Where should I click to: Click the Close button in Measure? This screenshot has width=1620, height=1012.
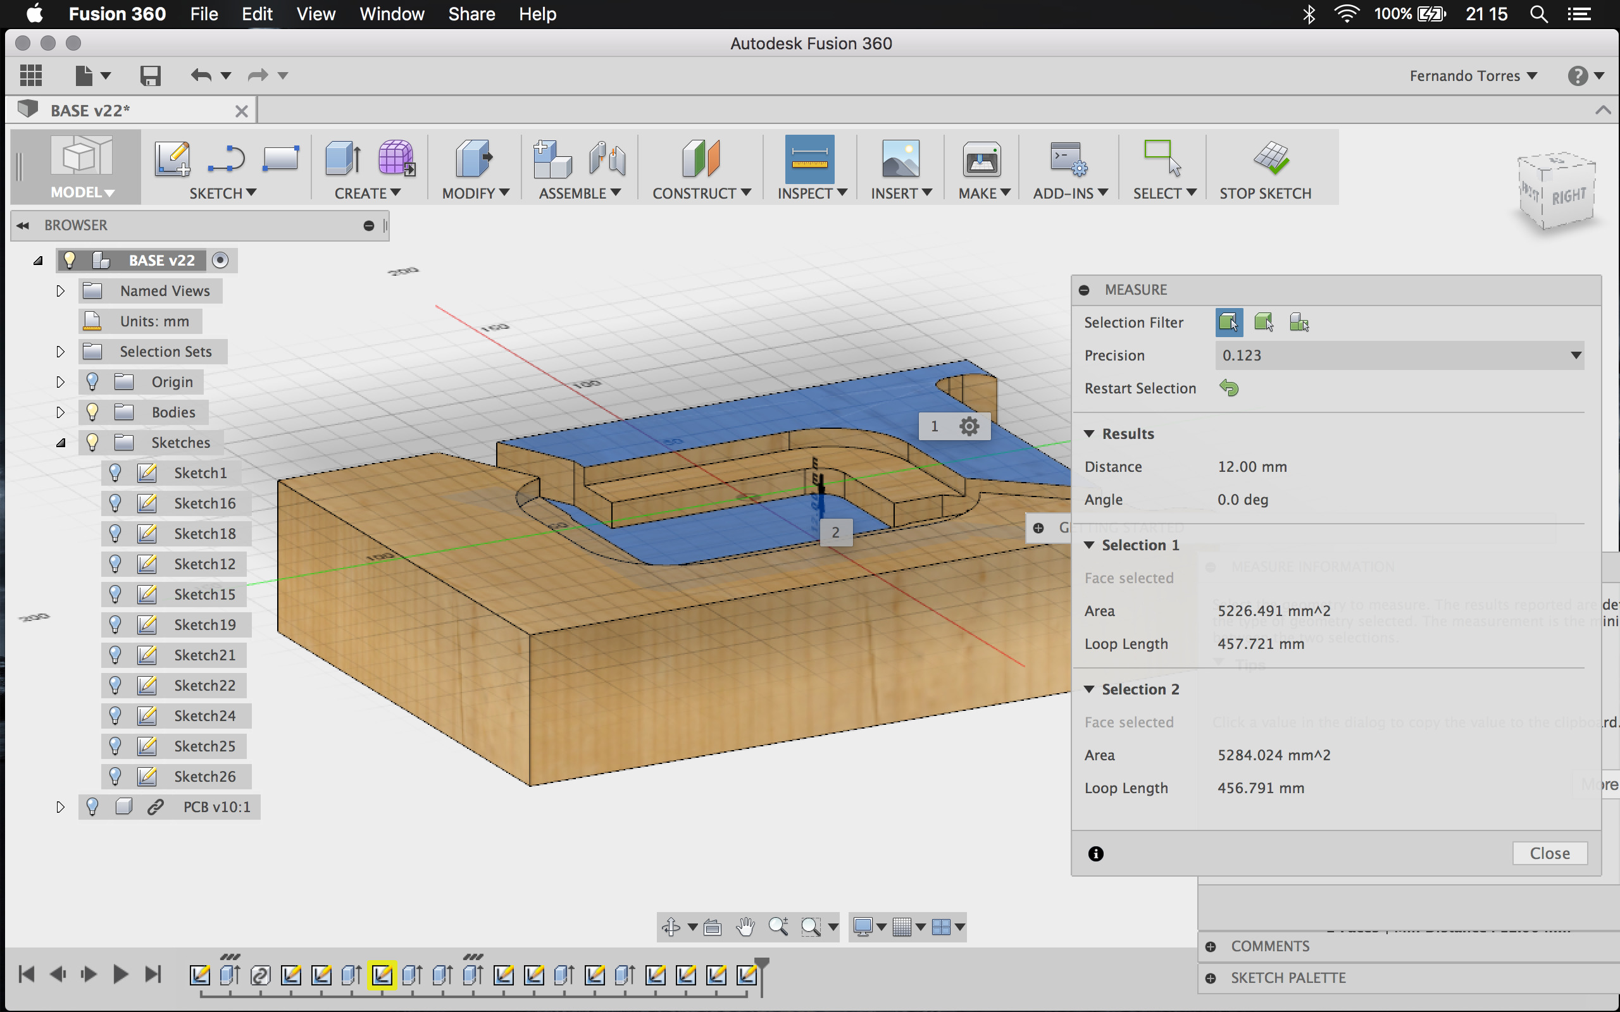pyautogui.click(x=1549, y=853)
